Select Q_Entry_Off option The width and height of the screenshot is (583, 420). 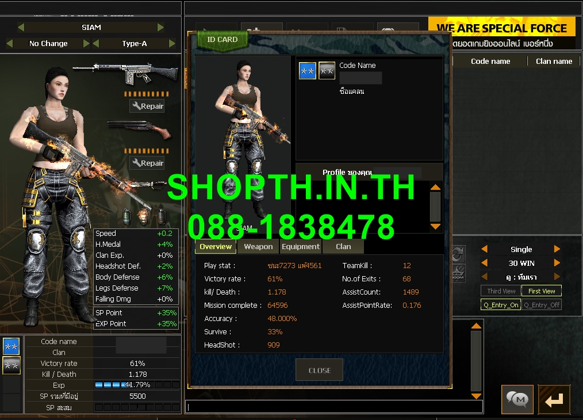542,305
